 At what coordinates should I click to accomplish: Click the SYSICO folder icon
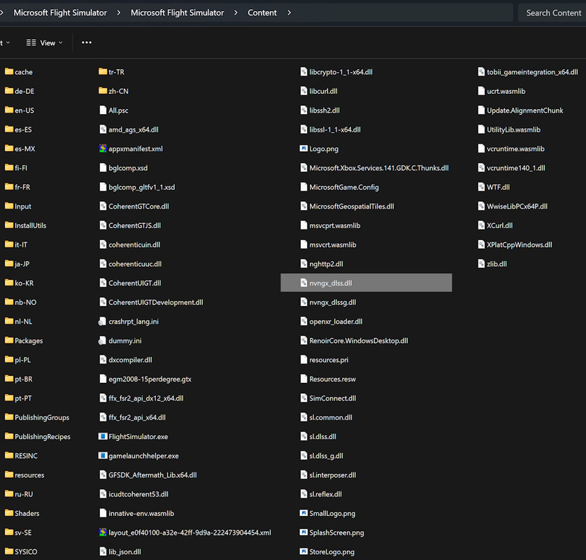point(9,551)
